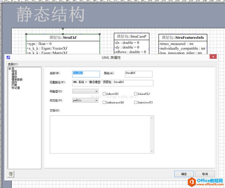Close the UML 类属性 dialog
Image resolution: width=225 pixels, height=188 pixels.
tap(213, 56)
